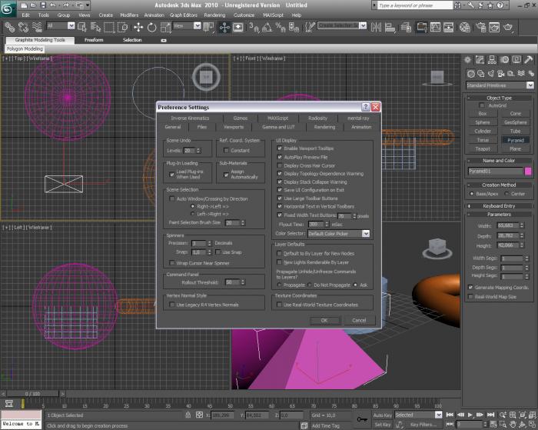538x430 pixels.
Task: Toggle Angle Snap in toolbar
Action: (267, 27)
